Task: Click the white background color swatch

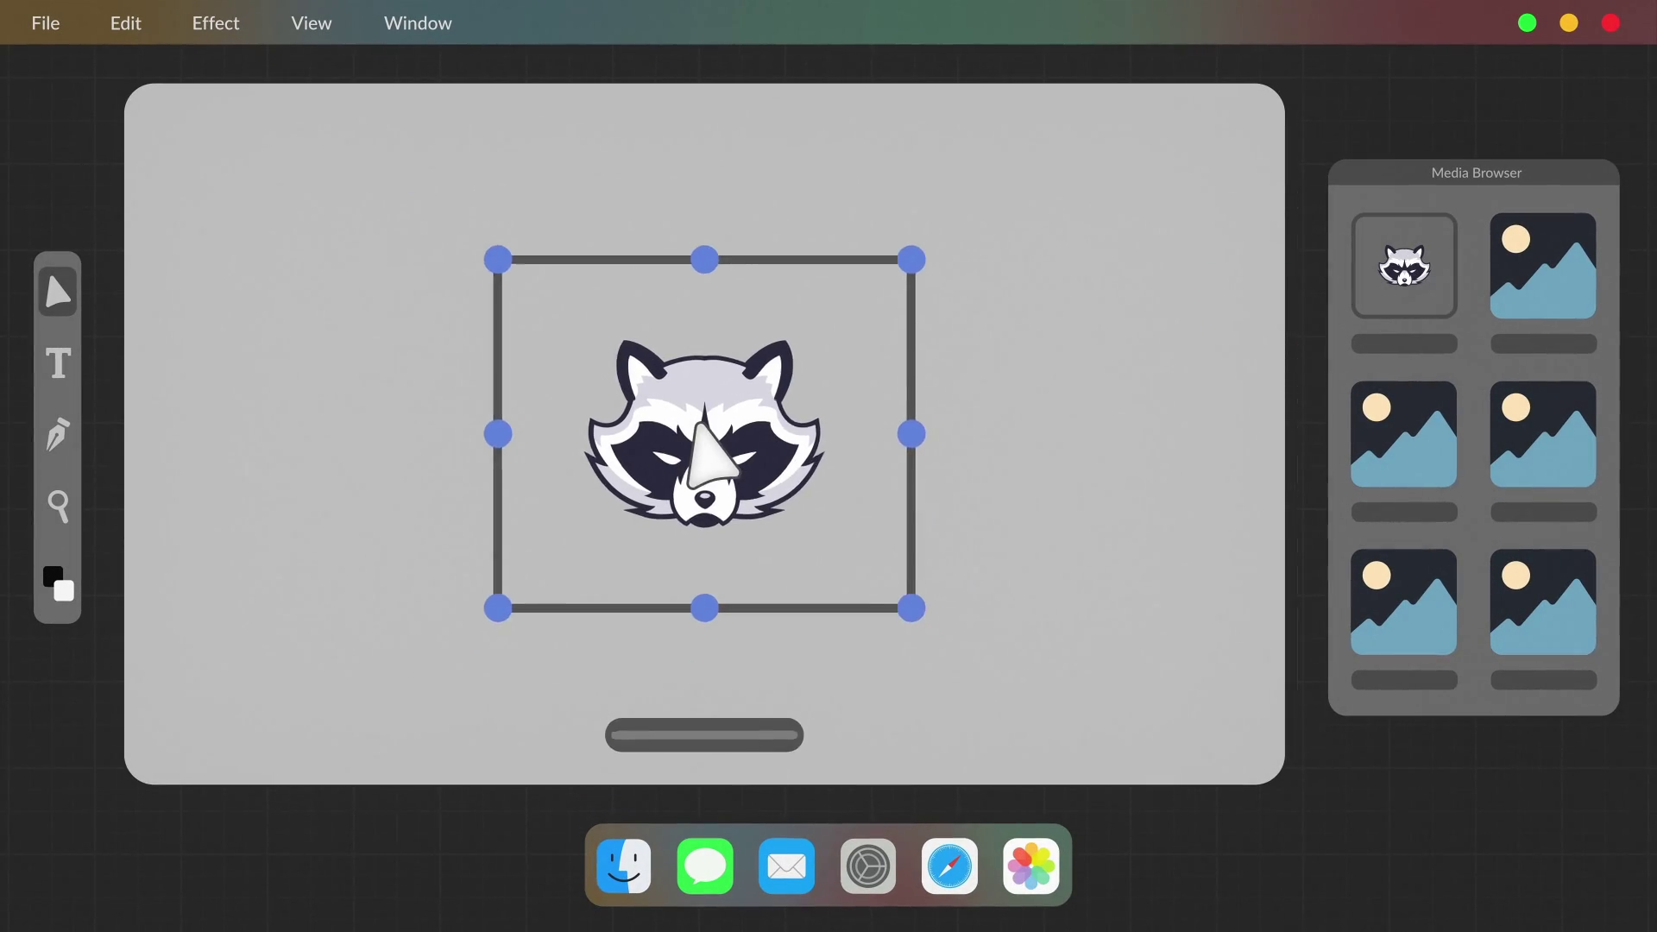Action: click(x=66, y=592)
